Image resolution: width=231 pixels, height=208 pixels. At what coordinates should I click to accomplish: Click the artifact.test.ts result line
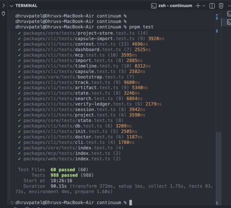click(x=83, y=87)
